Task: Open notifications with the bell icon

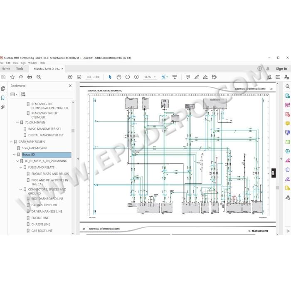Action: click(x=268, y=69)
